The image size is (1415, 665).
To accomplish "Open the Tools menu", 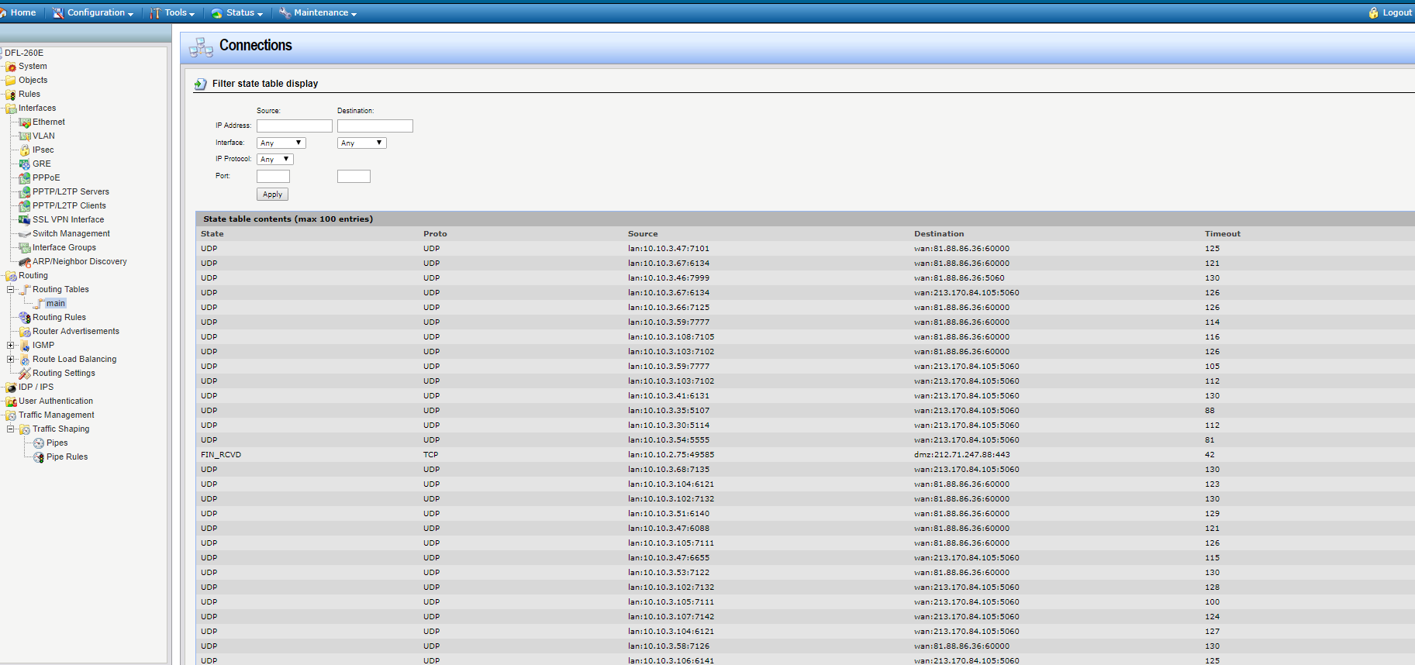I will click(172, 12).
